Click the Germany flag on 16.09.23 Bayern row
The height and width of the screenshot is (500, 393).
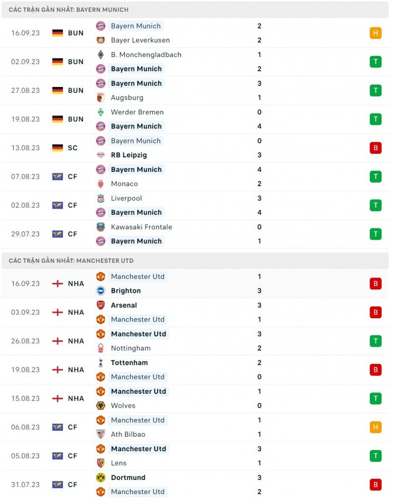click(57, 33)
